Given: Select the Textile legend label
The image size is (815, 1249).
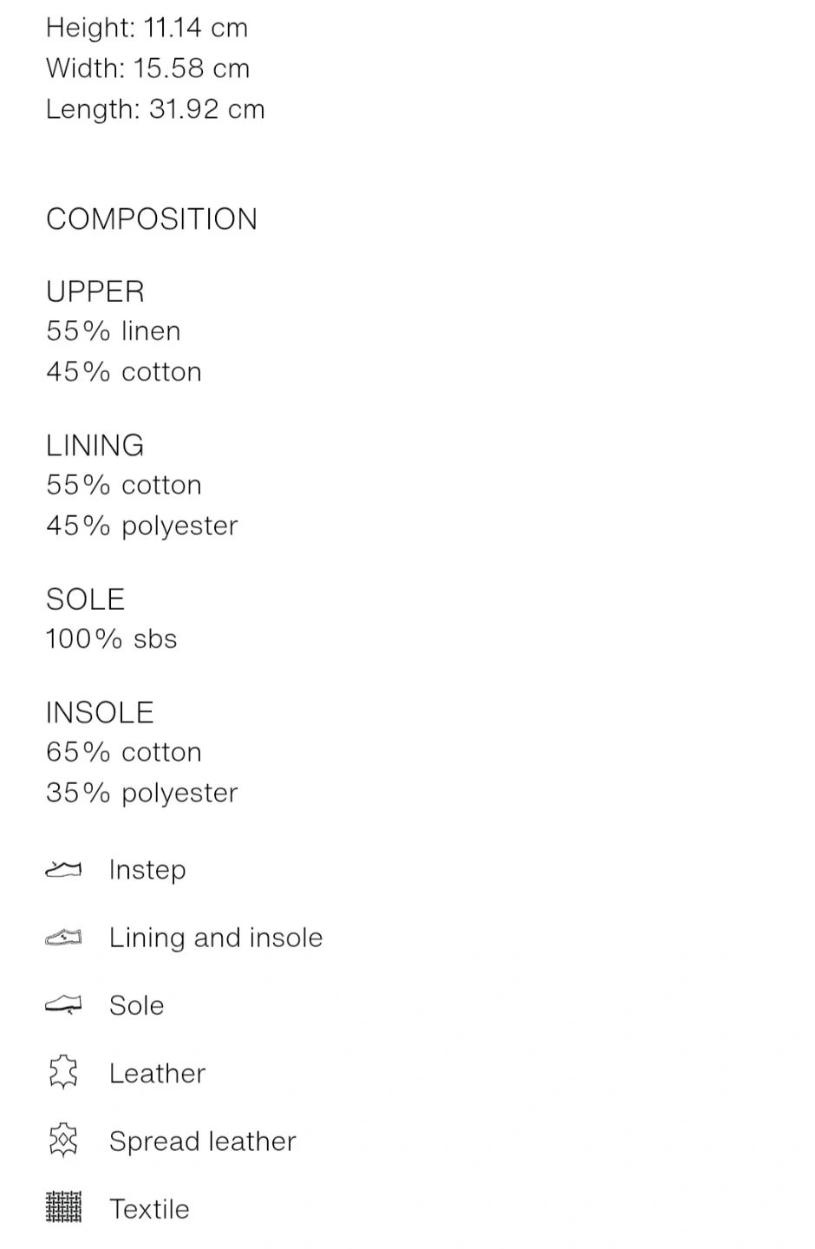Looking at the screenshot, I should 149,1208.
